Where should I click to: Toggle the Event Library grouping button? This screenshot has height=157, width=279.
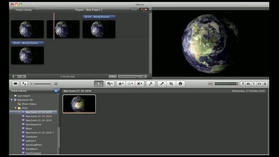pyautogui.click(x=56, y=91)
